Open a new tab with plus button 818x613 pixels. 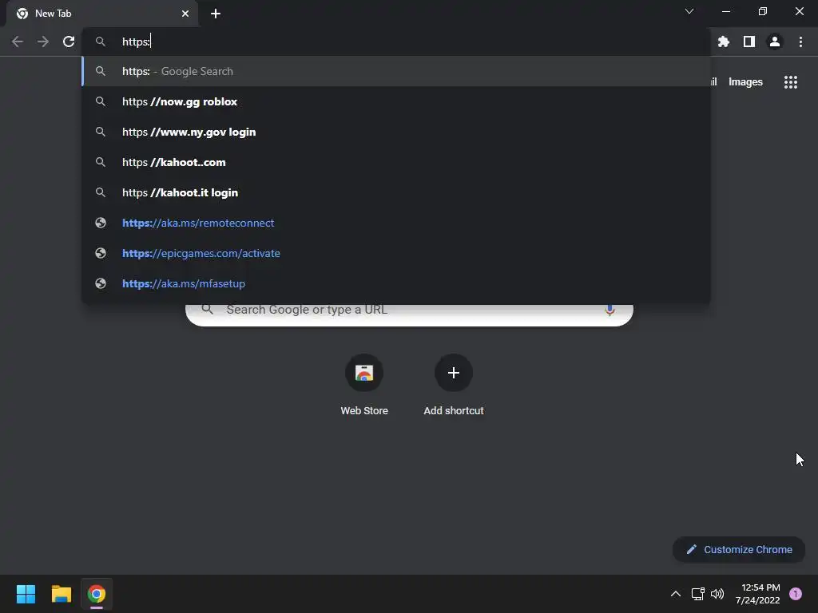(x=216, y=14)
